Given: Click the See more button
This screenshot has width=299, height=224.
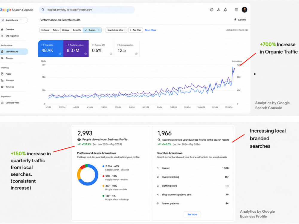Looking at the screenshot, I should pyautogui.click(x=192, y=214).
